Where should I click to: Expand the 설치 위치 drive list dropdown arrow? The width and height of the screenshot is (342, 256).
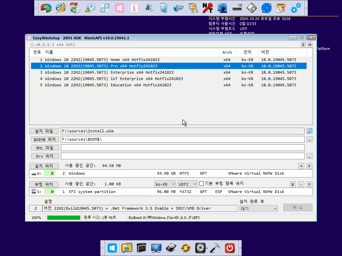(x=301, y=166)
